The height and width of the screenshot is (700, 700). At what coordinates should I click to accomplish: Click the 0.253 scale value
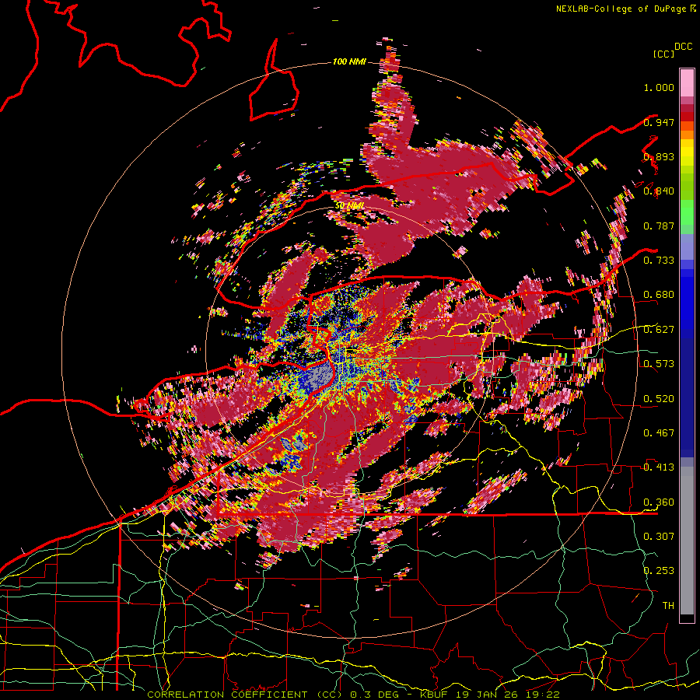click(659, 571)
